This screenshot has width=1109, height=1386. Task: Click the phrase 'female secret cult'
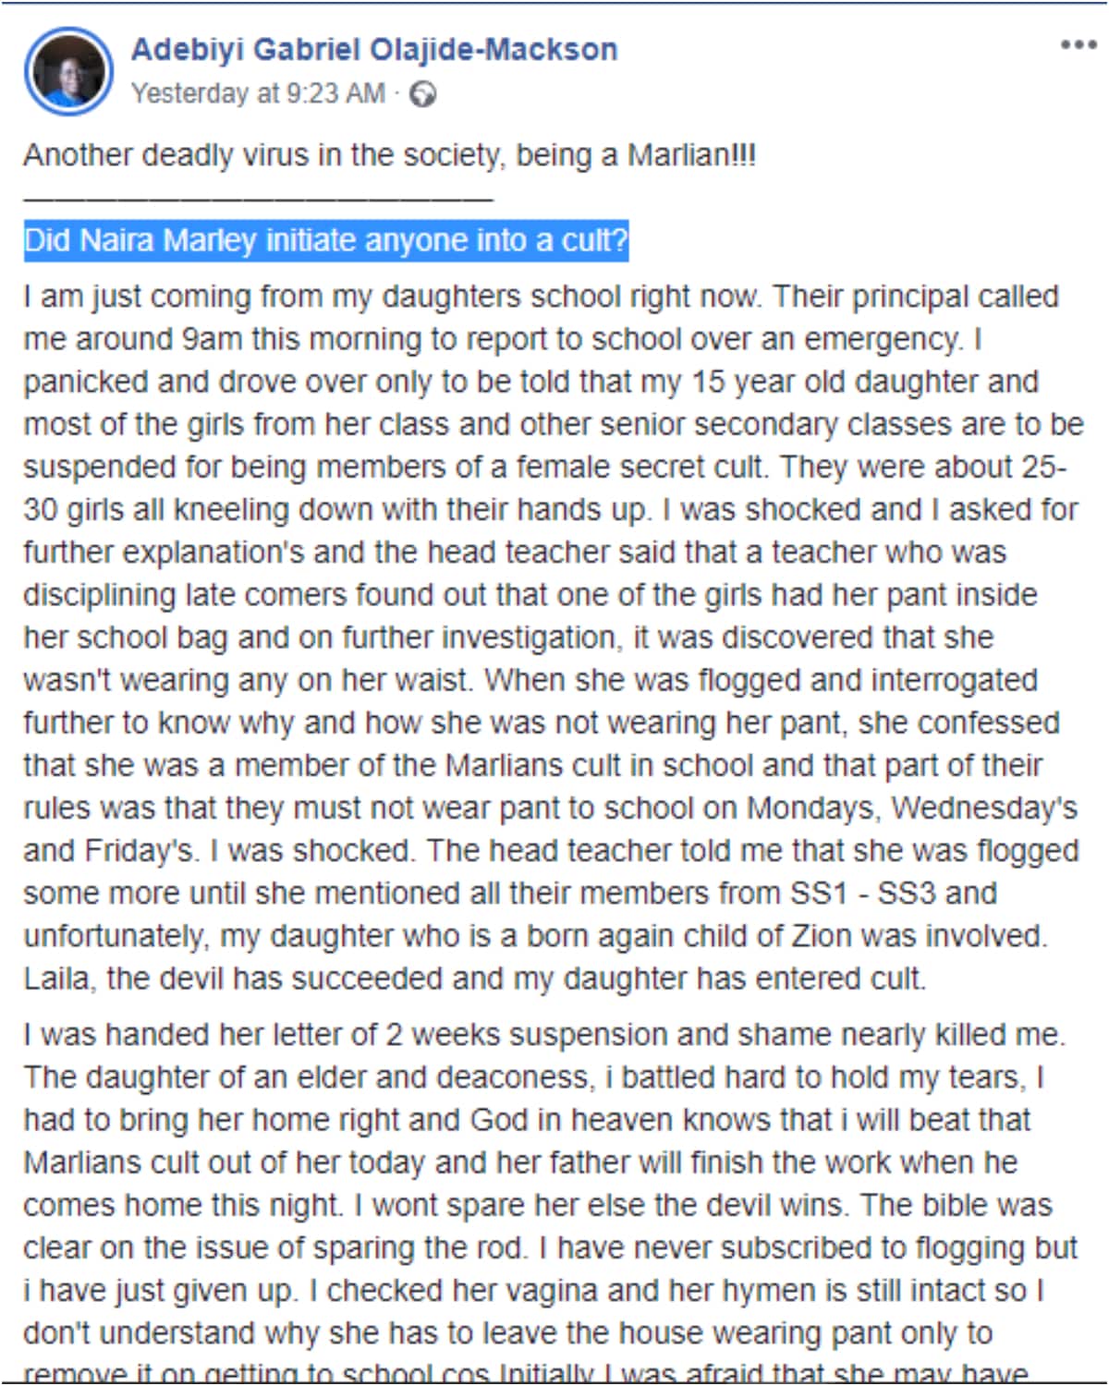pyautogui.click(x=640, y=467)
